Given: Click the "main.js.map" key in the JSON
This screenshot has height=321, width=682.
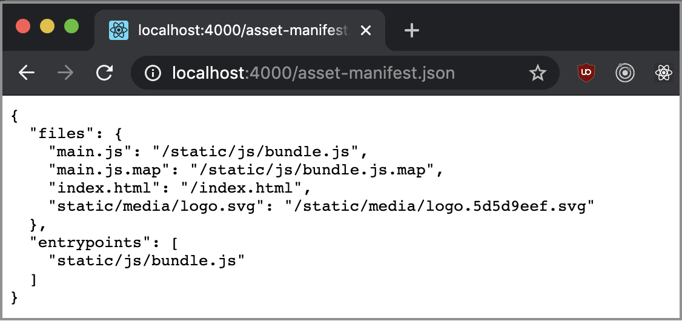Looking at the screenshot, I should click(110, 170).
